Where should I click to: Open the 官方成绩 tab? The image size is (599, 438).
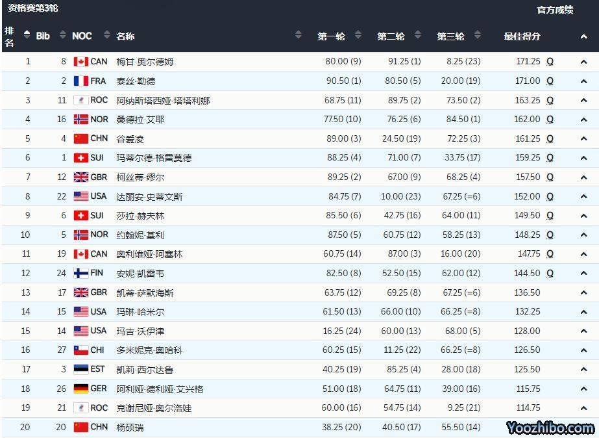(x=555, y=10)
